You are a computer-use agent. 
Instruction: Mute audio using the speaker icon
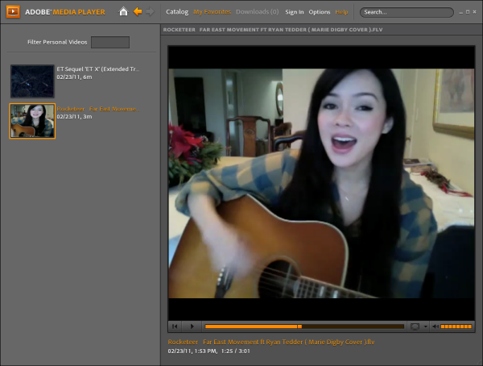pos(436,326)
